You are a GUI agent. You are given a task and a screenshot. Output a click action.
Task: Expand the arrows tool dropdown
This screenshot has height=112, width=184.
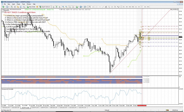click(x=120, y=7)
